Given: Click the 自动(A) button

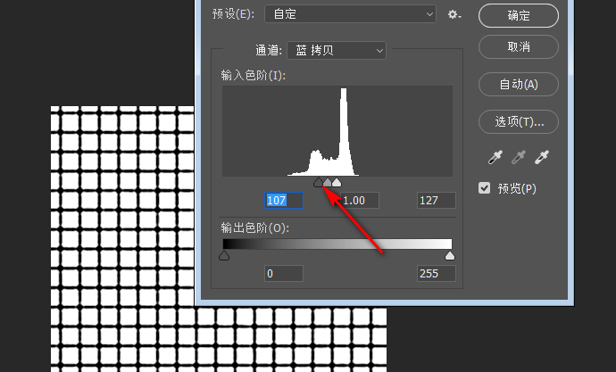Looking at the screenshot, I should point(519,85).
